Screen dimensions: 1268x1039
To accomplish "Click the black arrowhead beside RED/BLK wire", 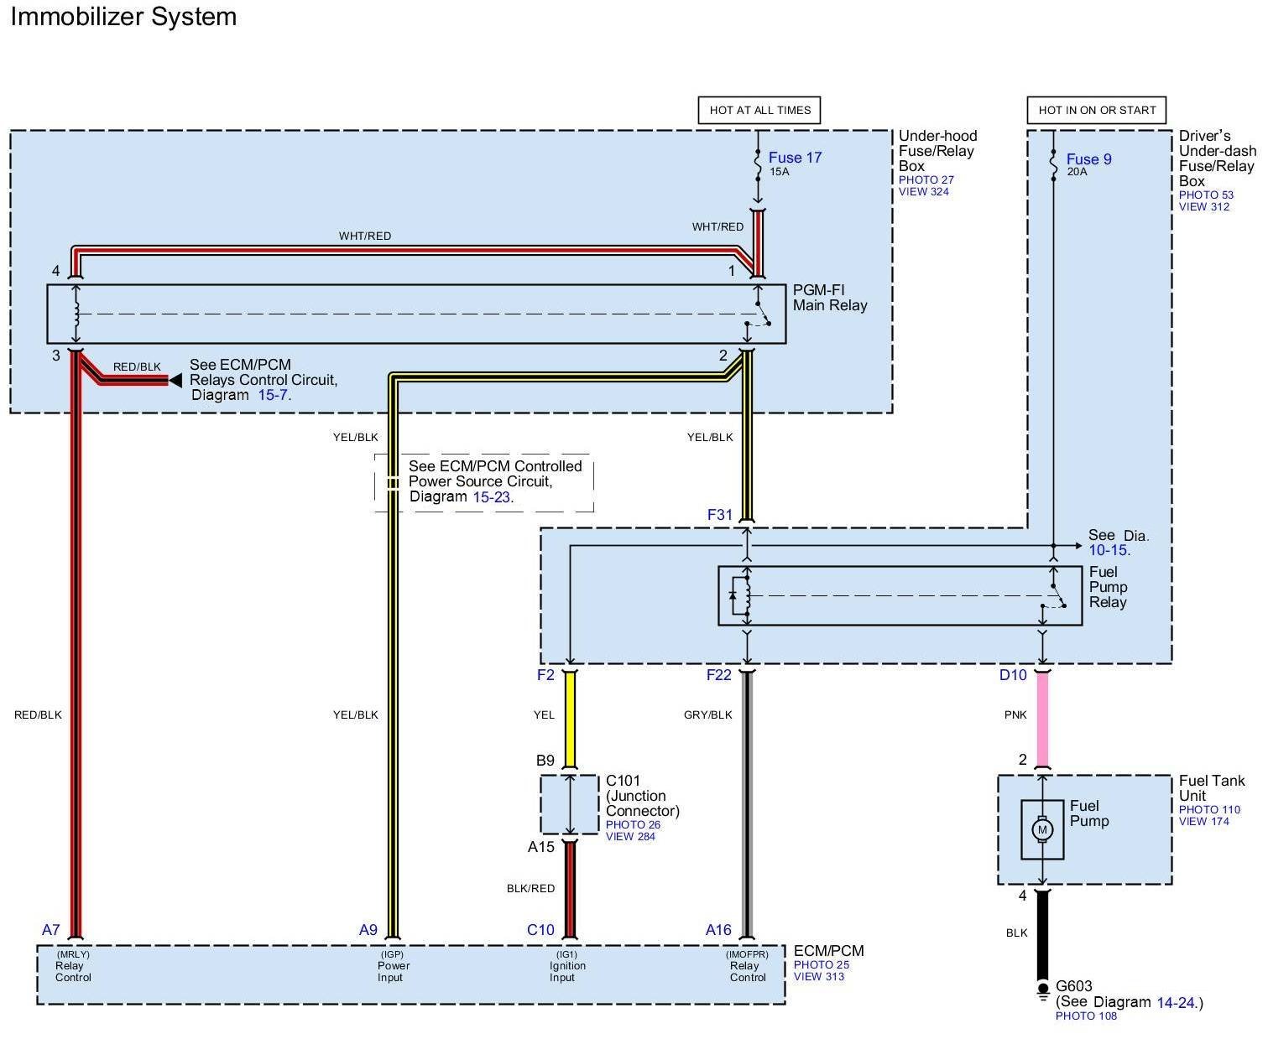I will (175, 381).
